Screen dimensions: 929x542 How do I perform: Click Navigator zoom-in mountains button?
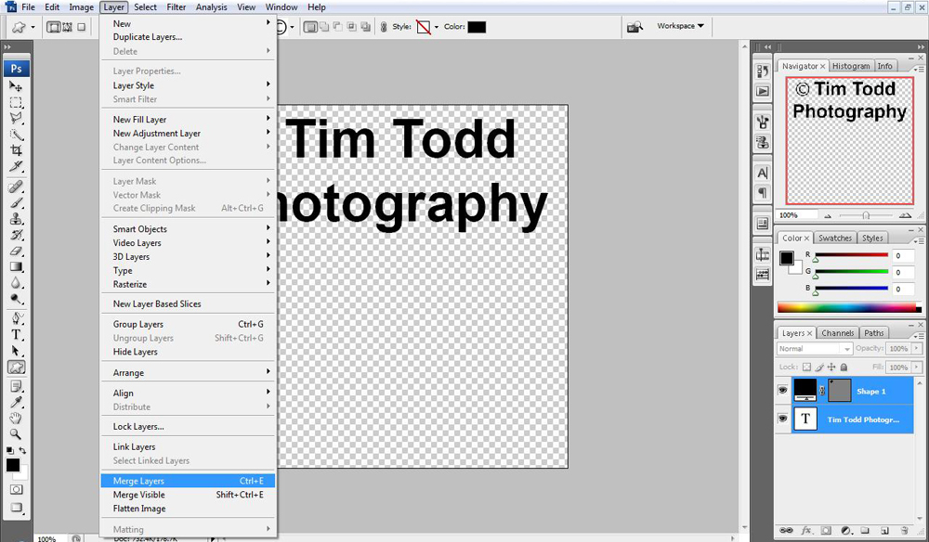pyautogui.click(x=905, y=215)
